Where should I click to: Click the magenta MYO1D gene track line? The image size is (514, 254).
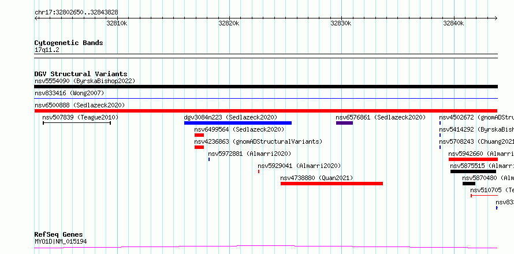tap(266, 247)
